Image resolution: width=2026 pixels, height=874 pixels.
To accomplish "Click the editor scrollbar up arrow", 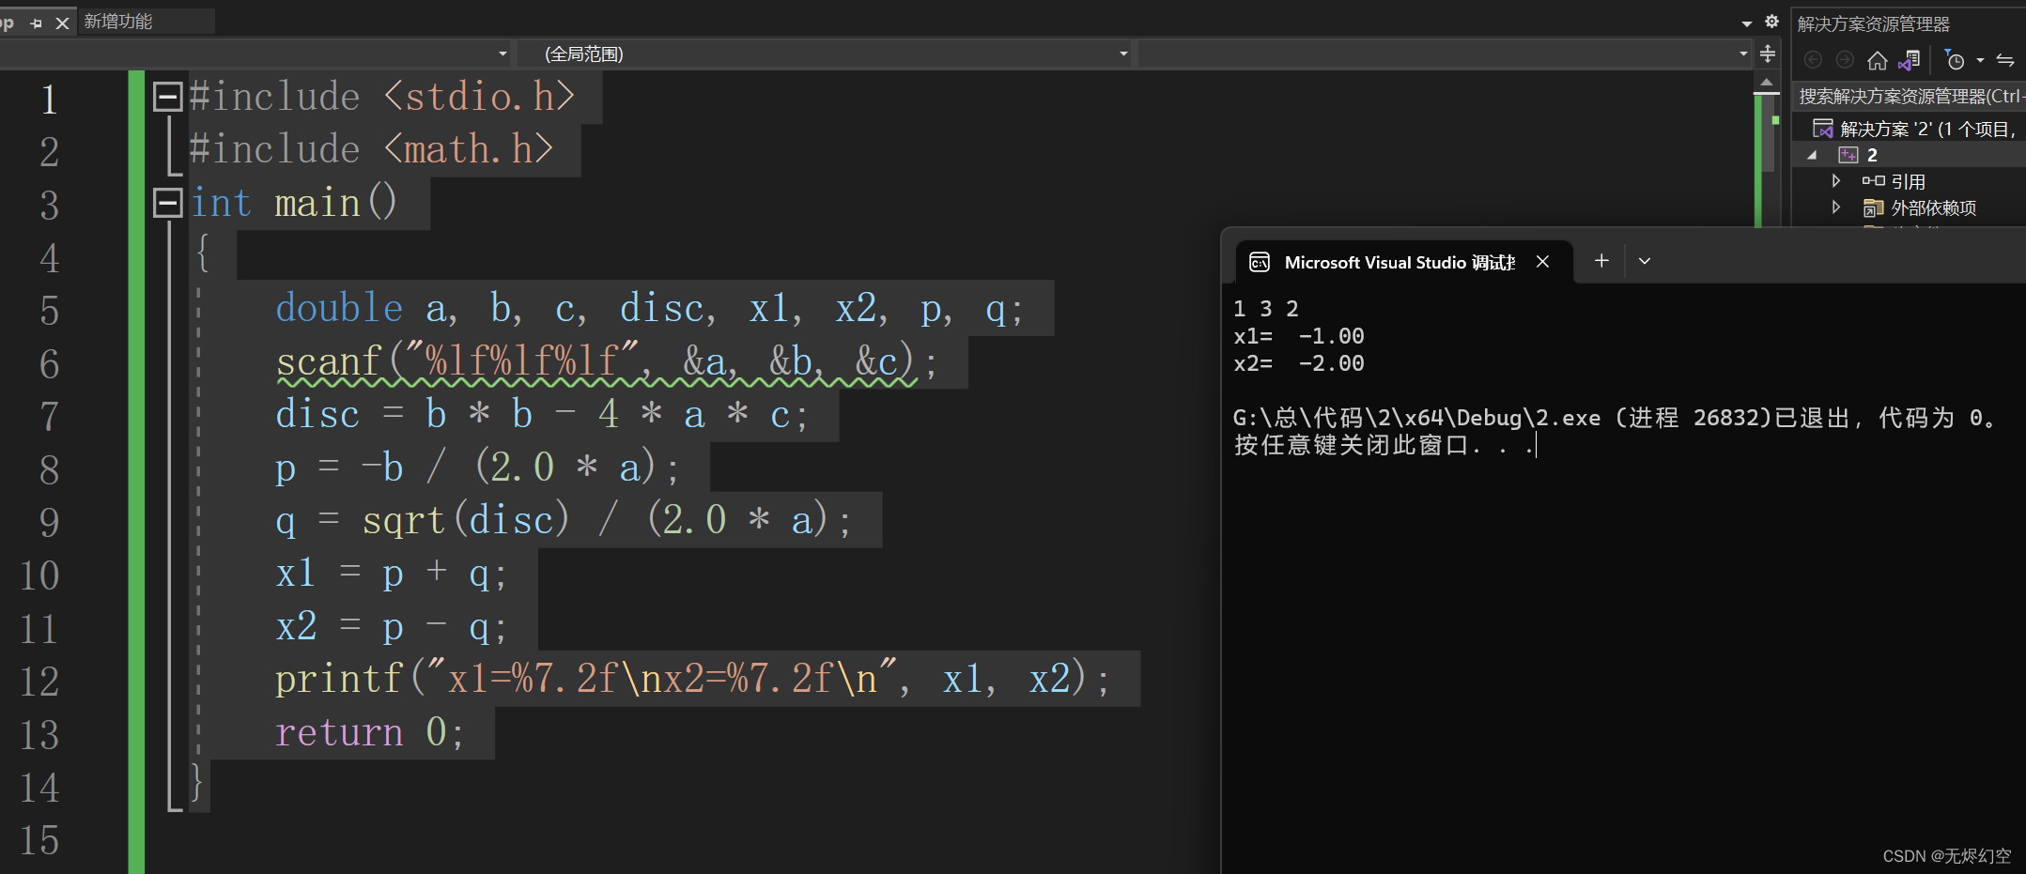I will [1767, 83].
